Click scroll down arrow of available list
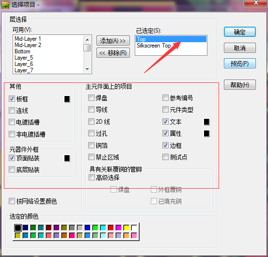 coord(87,69)
